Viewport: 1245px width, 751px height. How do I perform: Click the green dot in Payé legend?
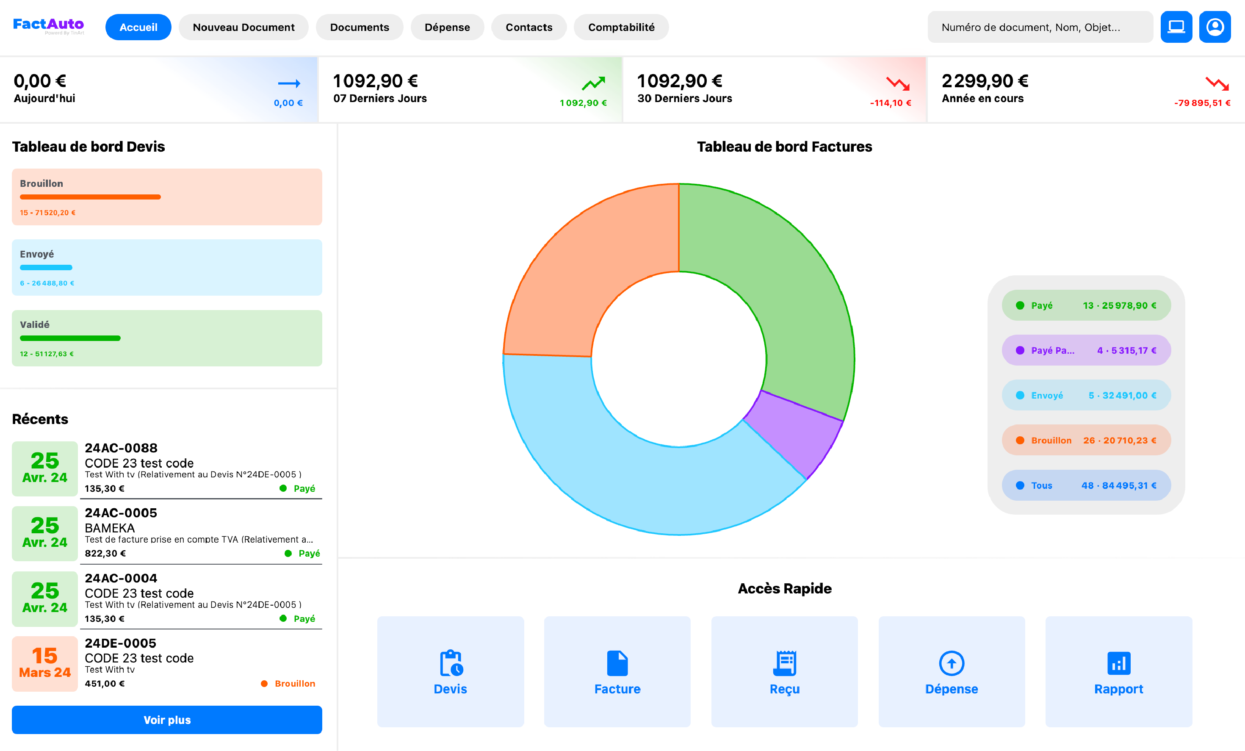coord(1020,306)
